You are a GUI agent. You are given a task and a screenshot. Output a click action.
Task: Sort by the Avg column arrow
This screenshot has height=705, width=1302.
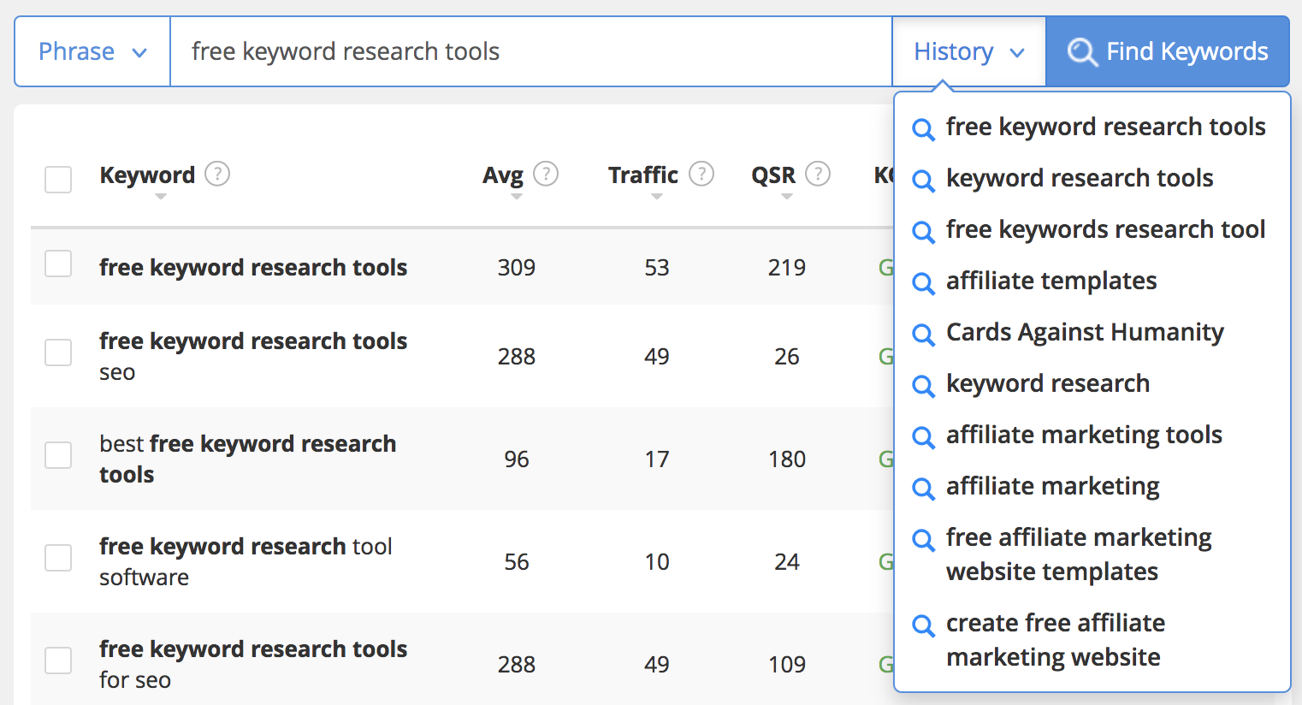point(516,197)
